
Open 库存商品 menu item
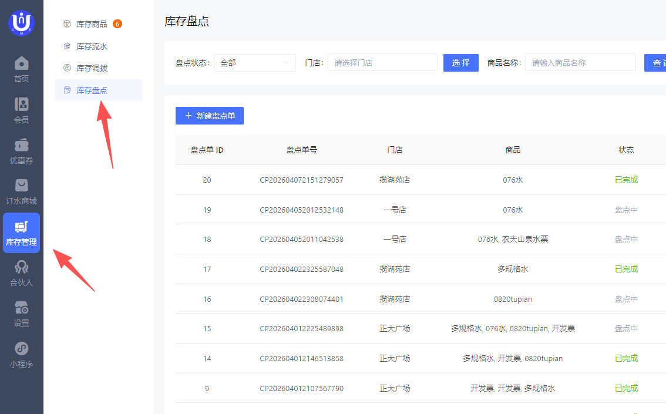(x=92, y=24)
